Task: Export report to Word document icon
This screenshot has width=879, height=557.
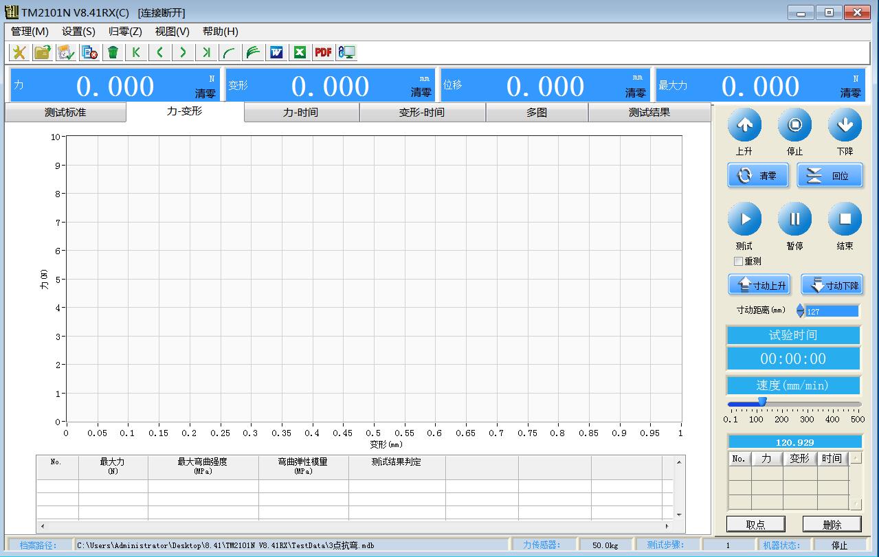Action: tap(277, 52)
